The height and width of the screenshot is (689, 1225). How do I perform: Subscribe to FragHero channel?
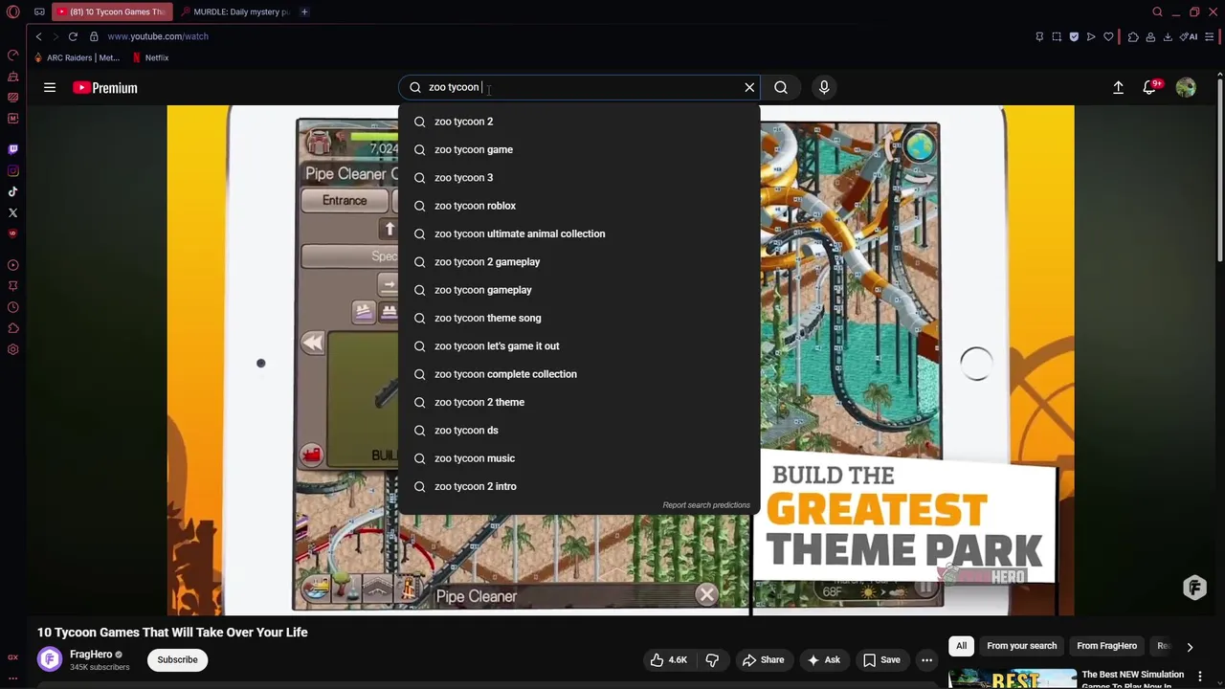tap(177, 659)
